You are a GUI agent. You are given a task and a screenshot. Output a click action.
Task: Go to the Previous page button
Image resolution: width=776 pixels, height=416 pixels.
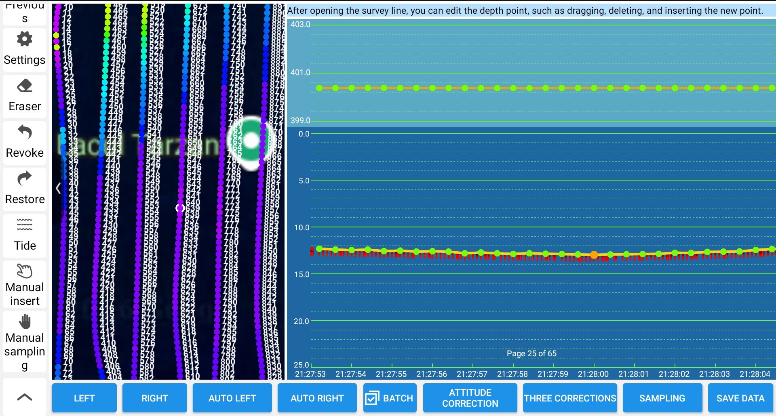[25, 13]
